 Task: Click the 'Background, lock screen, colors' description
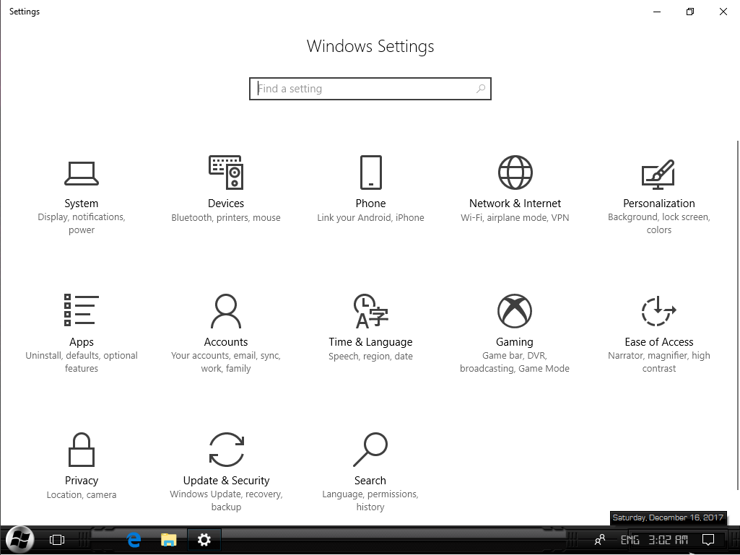pos(659,223)
